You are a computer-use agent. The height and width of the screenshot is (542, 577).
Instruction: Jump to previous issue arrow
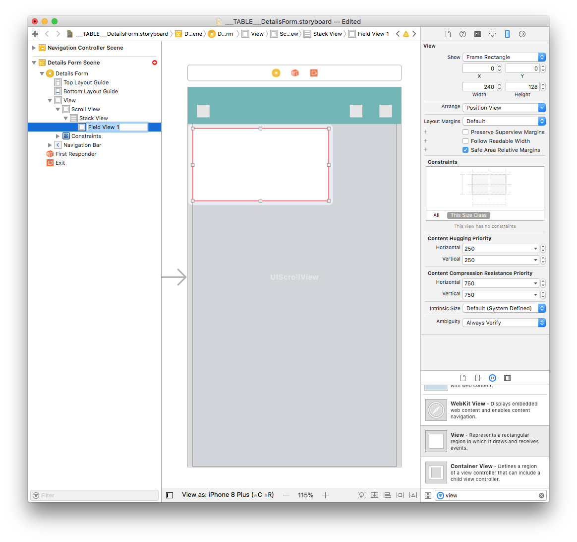(398, 34)
